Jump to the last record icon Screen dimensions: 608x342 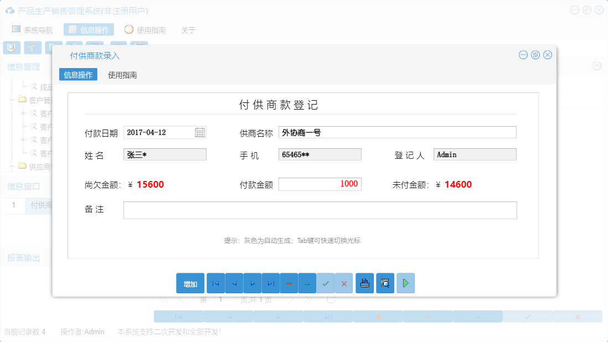click(271, 283)
